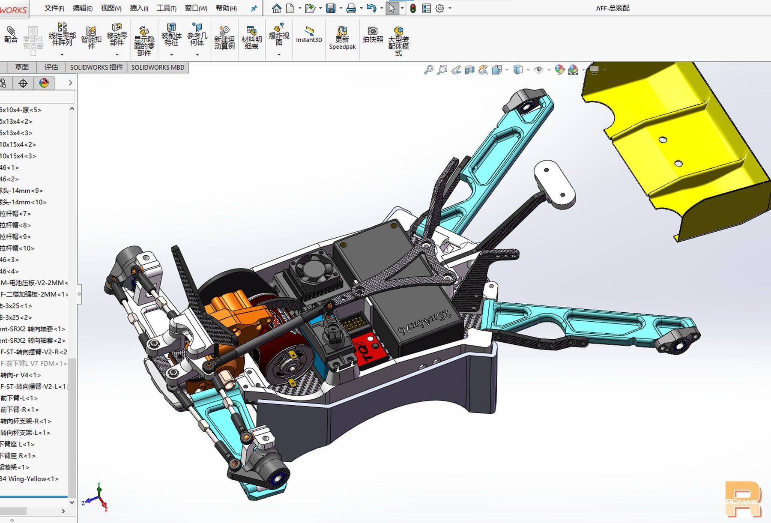Screen dimensions: 771x523
Task: Toggle 大型装配体模式 large assembly mode
Action: 398,41
